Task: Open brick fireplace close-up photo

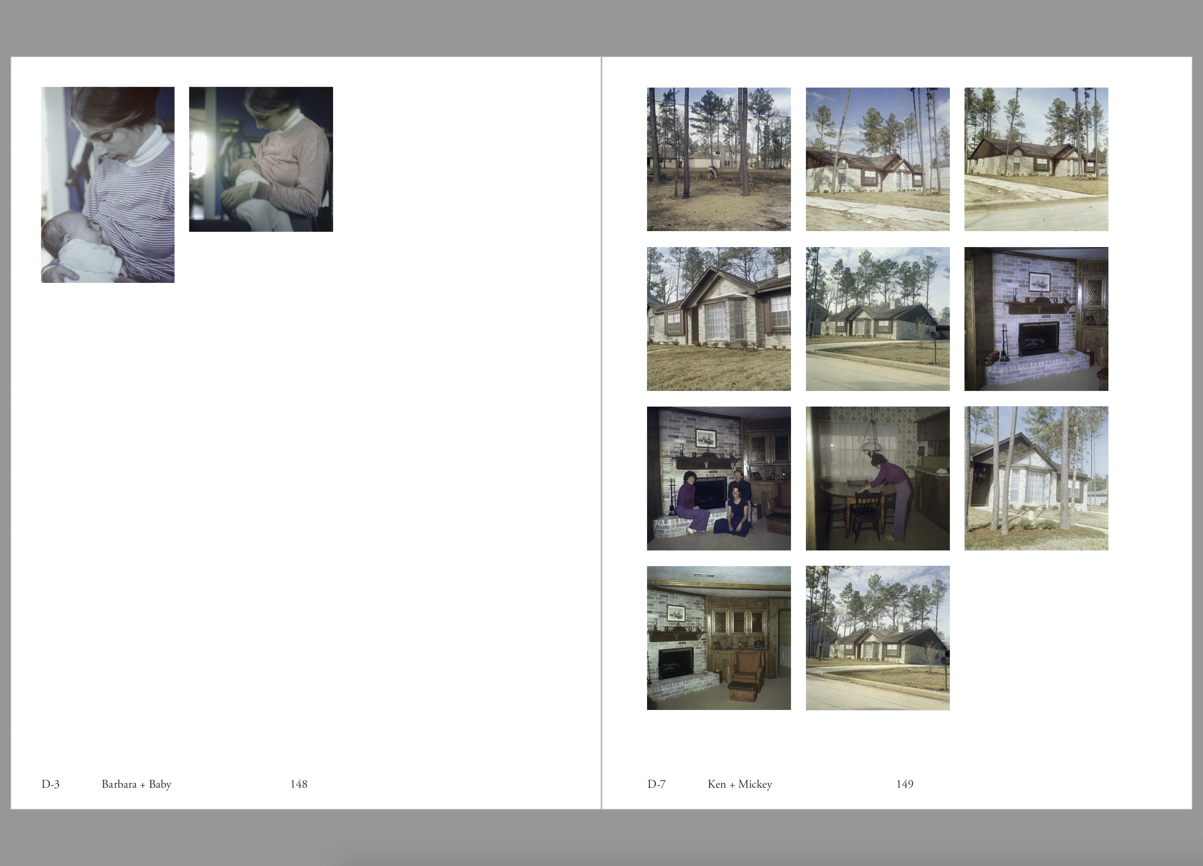Action: tap(1036, 319)
